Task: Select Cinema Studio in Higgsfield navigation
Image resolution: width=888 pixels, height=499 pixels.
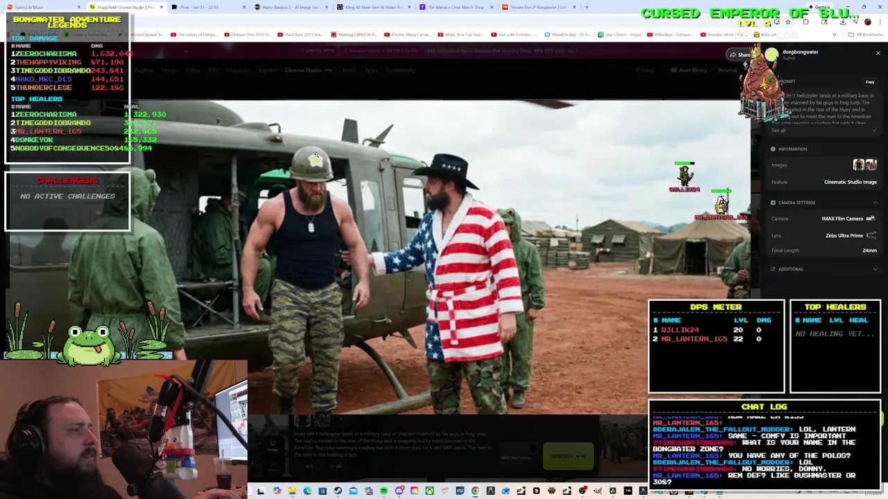Action: [x=303, y=70]
